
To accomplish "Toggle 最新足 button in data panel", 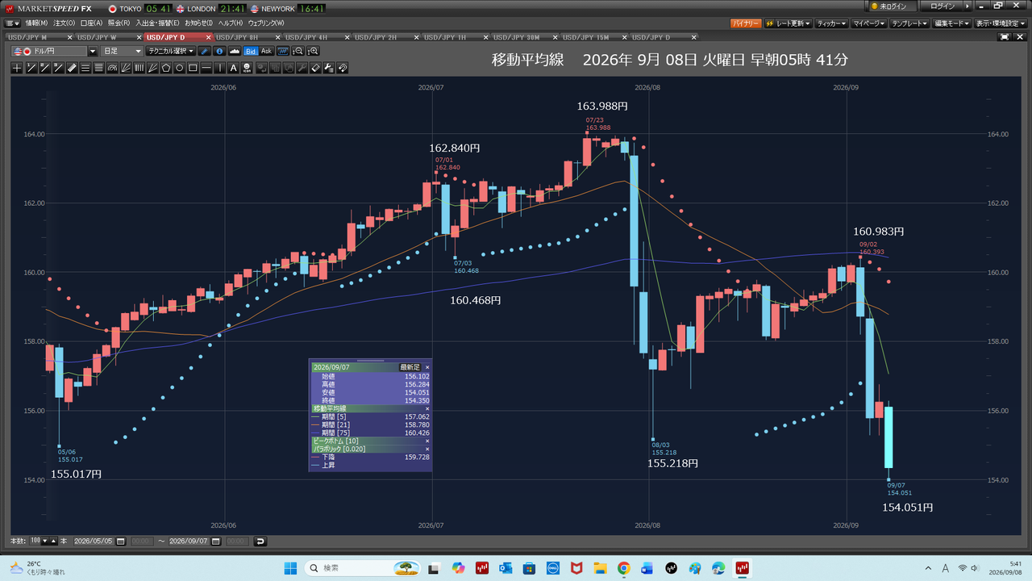I will [410, 367].
